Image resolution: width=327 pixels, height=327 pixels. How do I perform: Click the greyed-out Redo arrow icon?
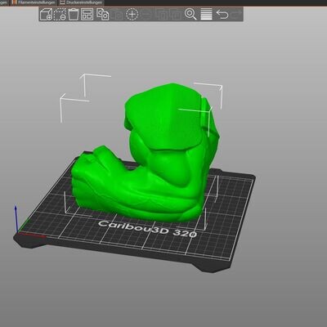pyautogui.click(x=236, y=14)
